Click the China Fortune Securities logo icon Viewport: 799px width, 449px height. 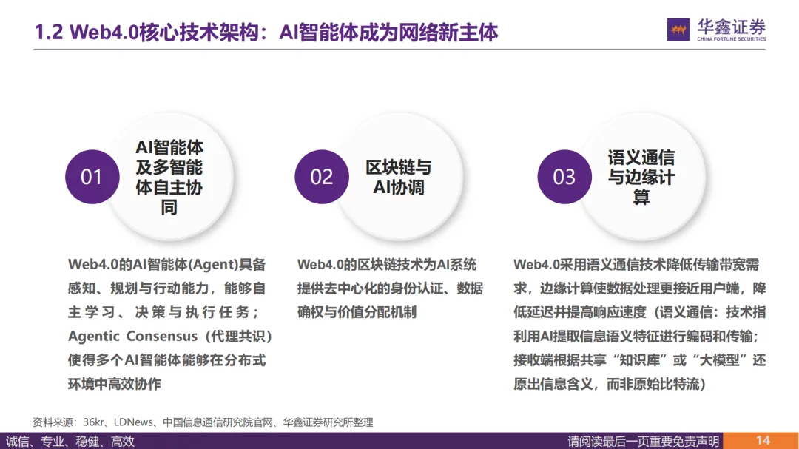point(678,30)
